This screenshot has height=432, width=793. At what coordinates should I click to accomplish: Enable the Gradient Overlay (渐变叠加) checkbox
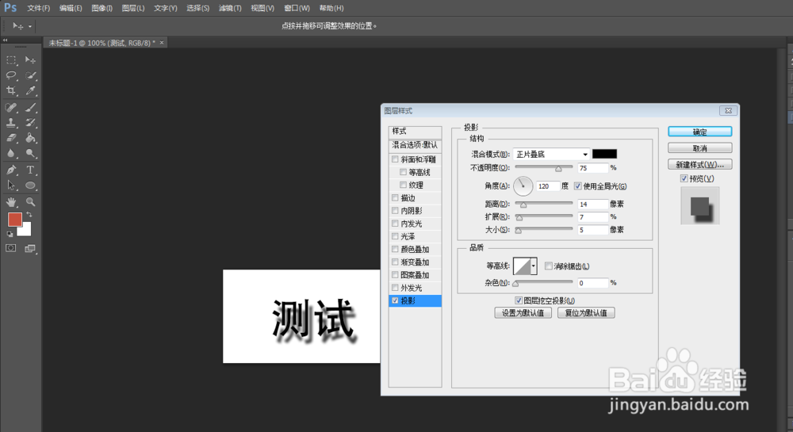[x=396, y=262]
